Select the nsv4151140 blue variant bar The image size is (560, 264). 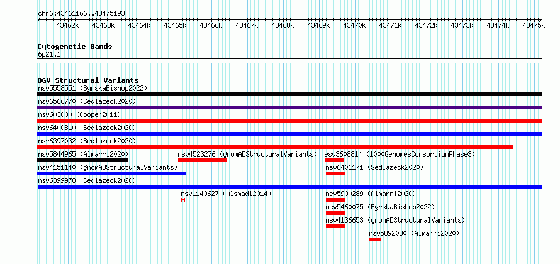(111, 173)
